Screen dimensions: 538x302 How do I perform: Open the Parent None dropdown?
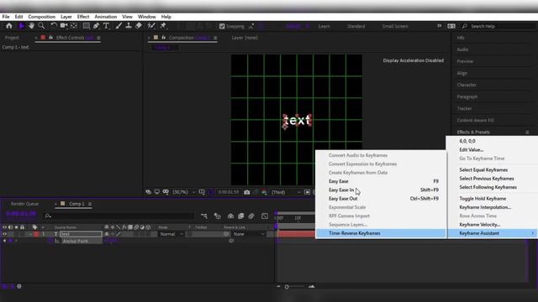[249, 234]
